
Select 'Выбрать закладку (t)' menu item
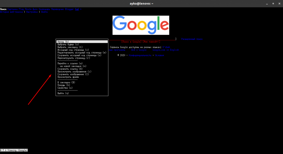coord(70,47)
